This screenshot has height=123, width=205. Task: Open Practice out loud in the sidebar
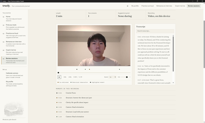coord(14,35)
